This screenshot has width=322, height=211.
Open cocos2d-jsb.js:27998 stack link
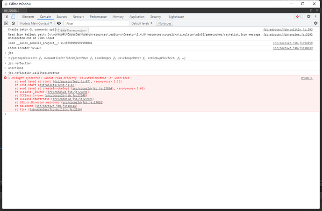[72, 99]
